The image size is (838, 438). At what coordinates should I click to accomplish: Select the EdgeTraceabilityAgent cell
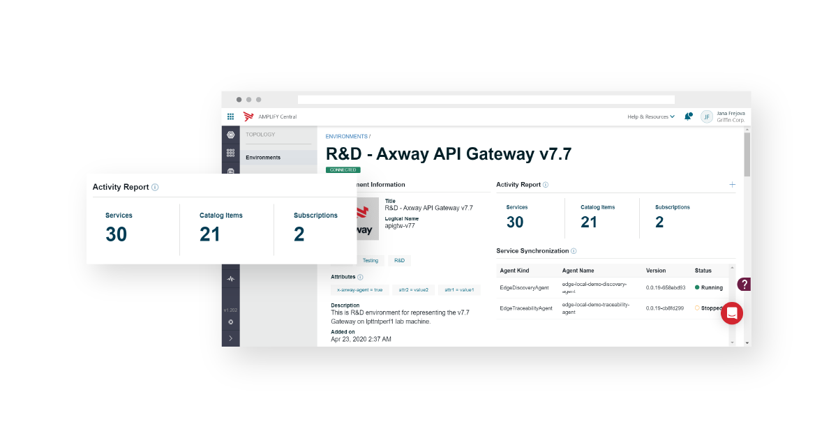coord(527,308)
